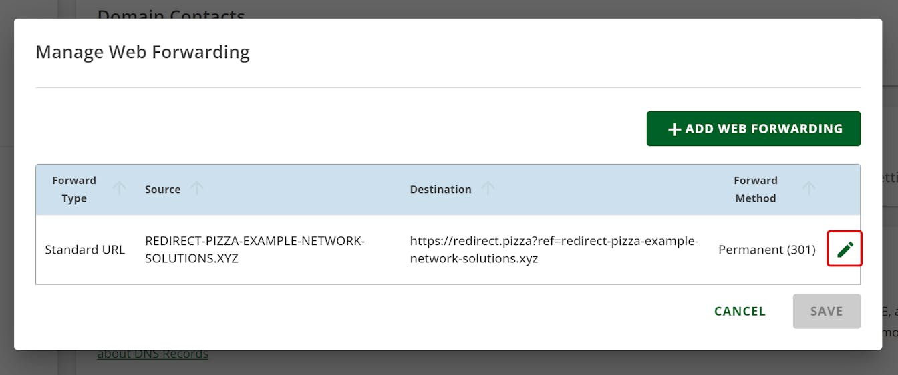Click the Forward Method column header
Viewport: 898px width, 375px height.
pos(755,190)
